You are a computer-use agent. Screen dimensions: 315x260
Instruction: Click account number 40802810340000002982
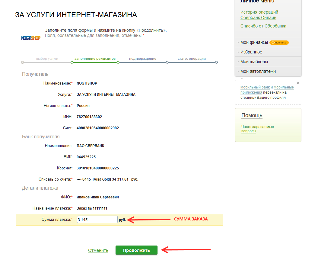[x=98, y=128]
